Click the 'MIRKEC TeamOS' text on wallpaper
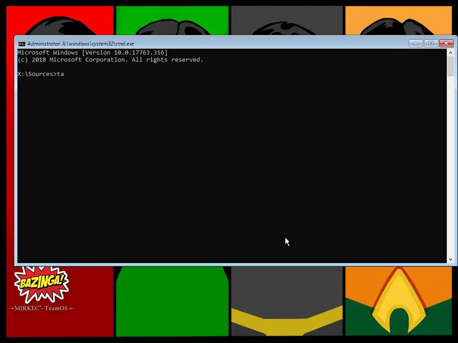 pos(42,308)
